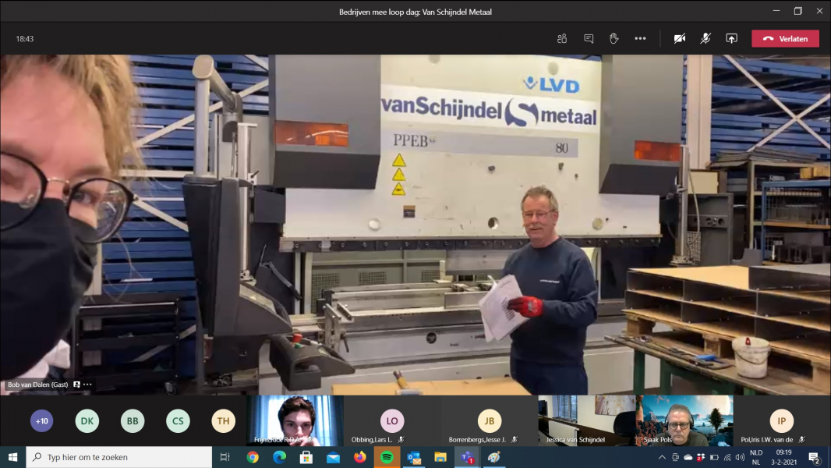831x468 pixels.
Task: Open Microsoft Store from the taskbar
Action: click(x=306, y=457)
